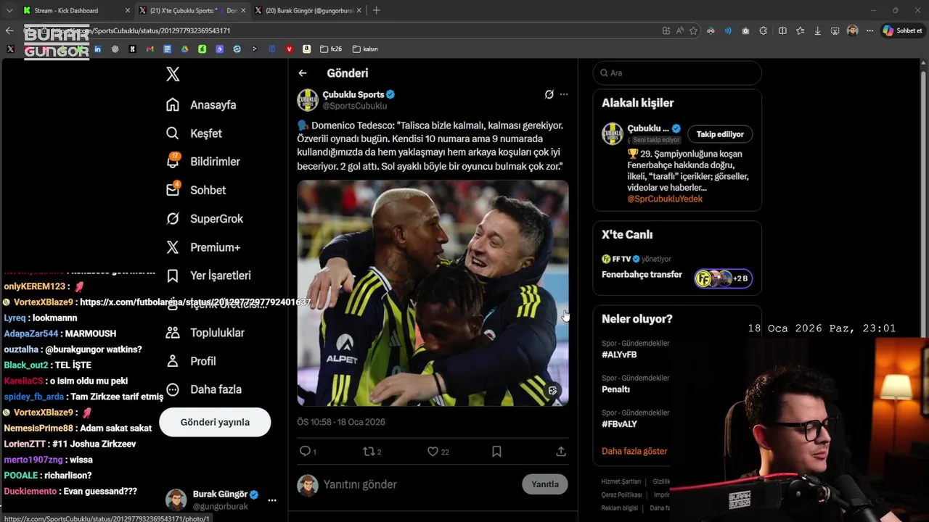Click the share post icon
This screenshot has height=522, width=929.
[x=561, y=451]
